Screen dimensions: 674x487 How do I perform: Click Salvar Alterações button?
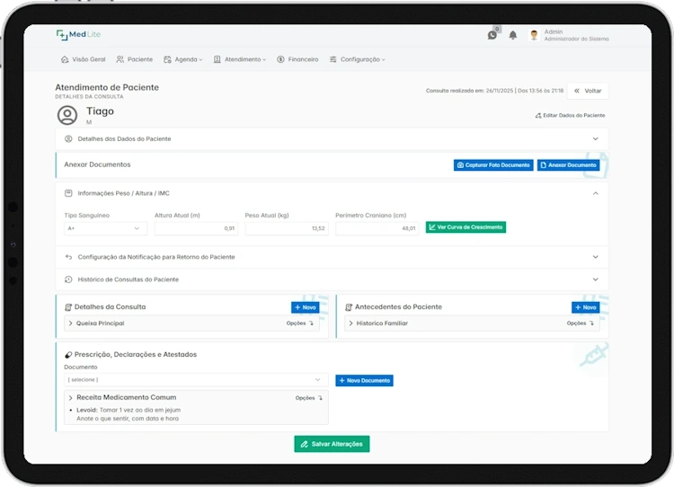[x=332, y=444]
